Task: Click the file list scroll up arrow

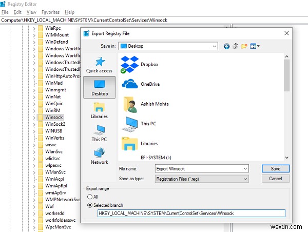Action: [287, 56]
